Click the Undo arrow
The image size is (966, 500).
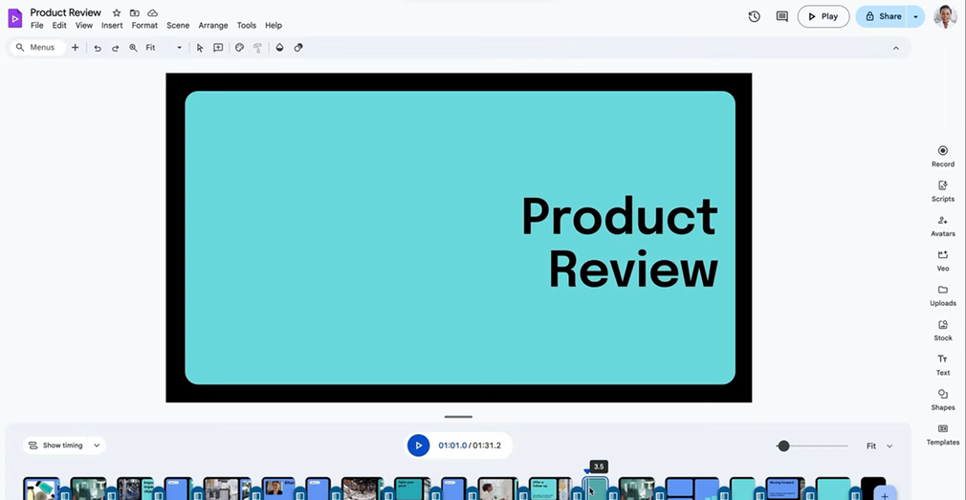(98, 48)
